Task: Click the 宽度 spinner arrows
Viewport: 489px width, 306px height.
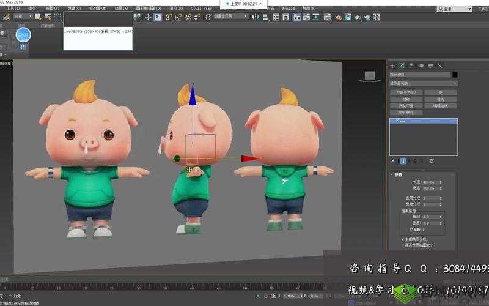Action: [440, 188]
